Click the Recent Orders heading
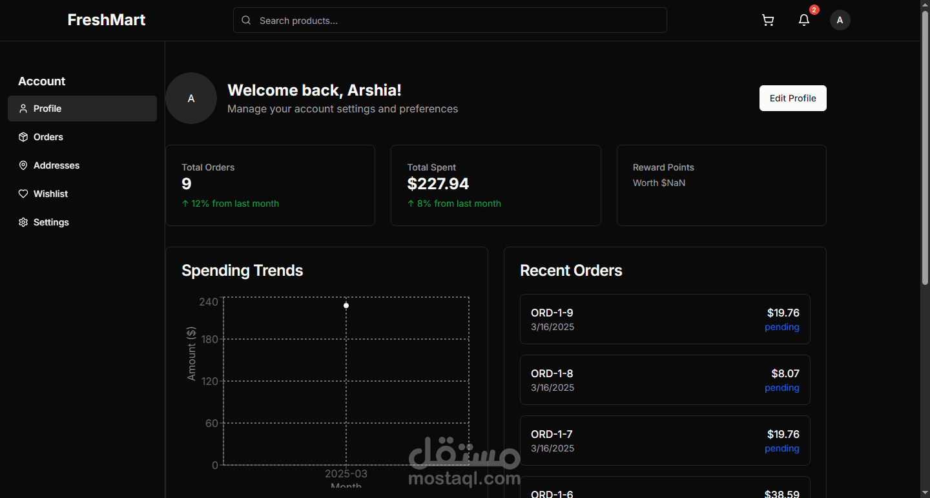 tap(571, 271)
